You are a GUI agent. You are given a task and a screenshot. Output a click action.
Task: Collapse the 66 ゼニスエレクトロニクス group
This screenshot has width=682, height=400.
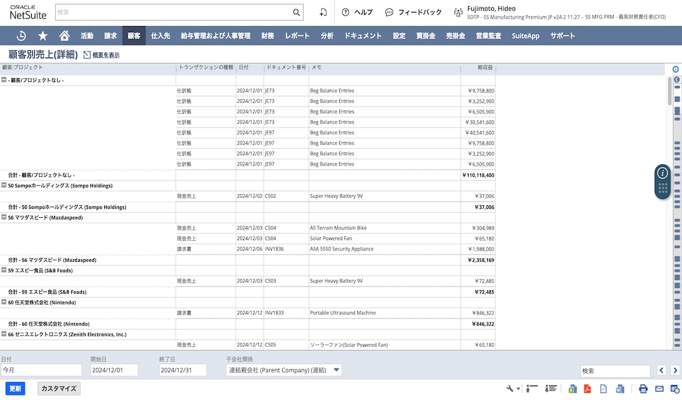[4, 334]
